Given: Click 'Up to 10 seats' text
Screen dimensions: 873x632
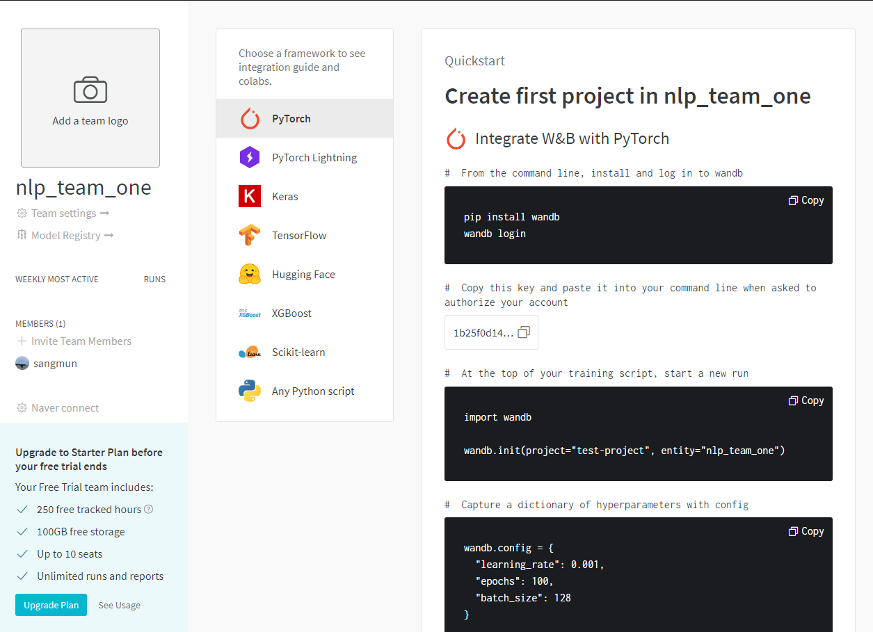Looking at the screenshot, I should pyautogui.click(x=70, y=554).
